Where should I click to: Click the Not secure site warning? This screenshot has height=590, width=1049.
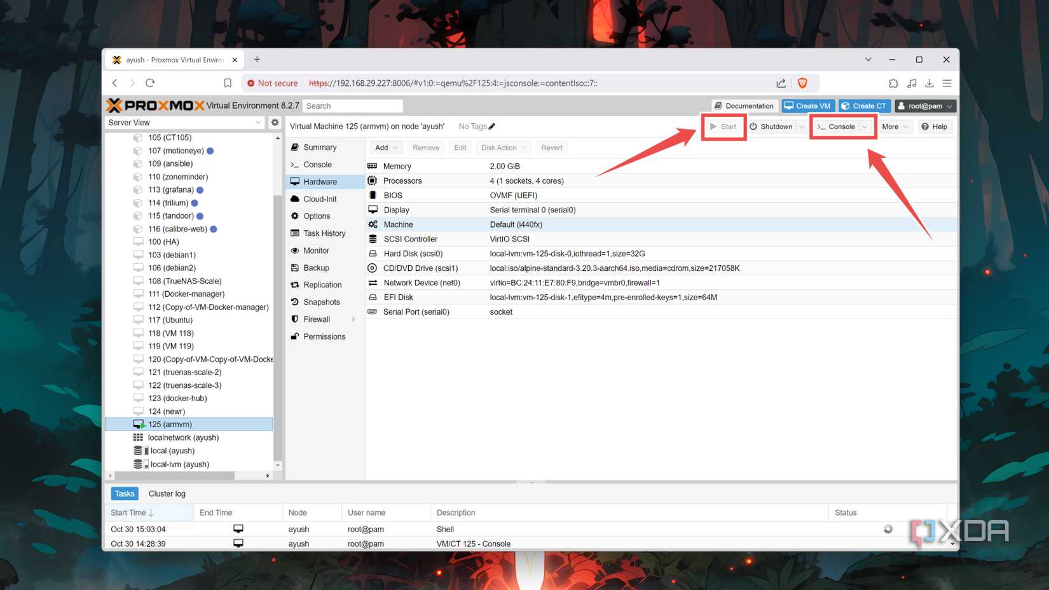(x=272, y=83)
